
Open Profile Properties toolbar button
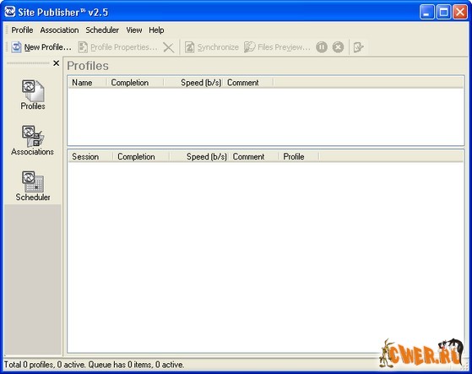pos(117,47)
